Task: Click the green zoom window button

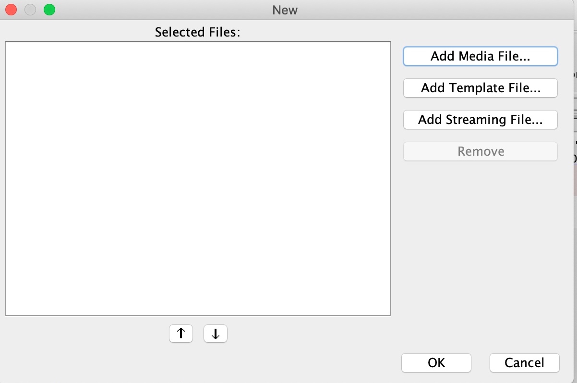Action: point(49,10)
